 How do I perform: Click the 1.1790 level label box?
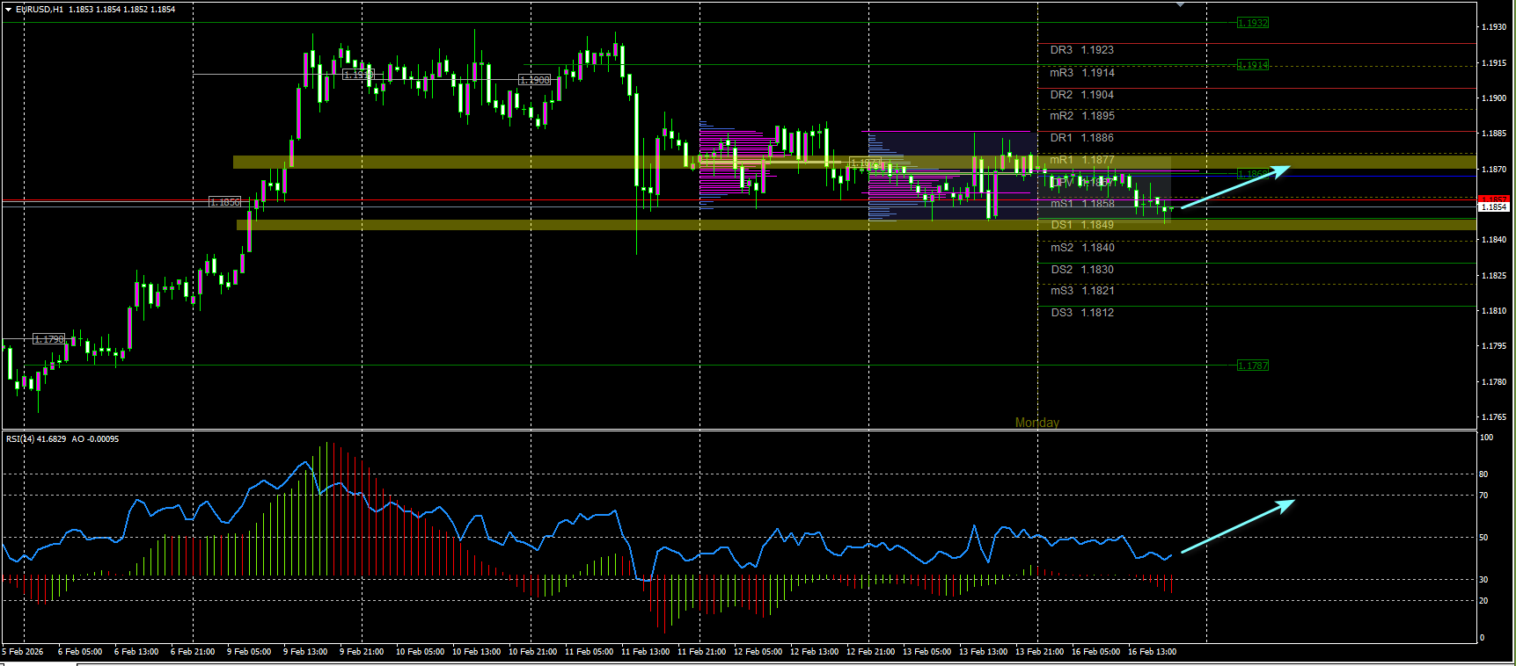coord(48,339)
